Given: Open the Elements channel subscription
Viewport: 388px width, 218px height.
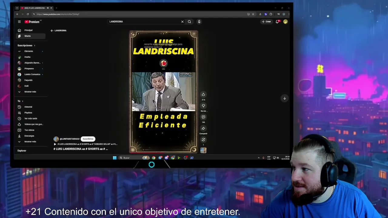Looking at the screenshot, I should 31,51.
